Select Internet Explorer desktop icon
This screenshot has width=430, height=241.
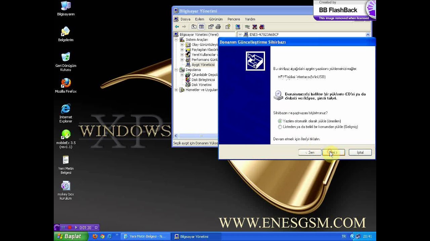point(66,113)
